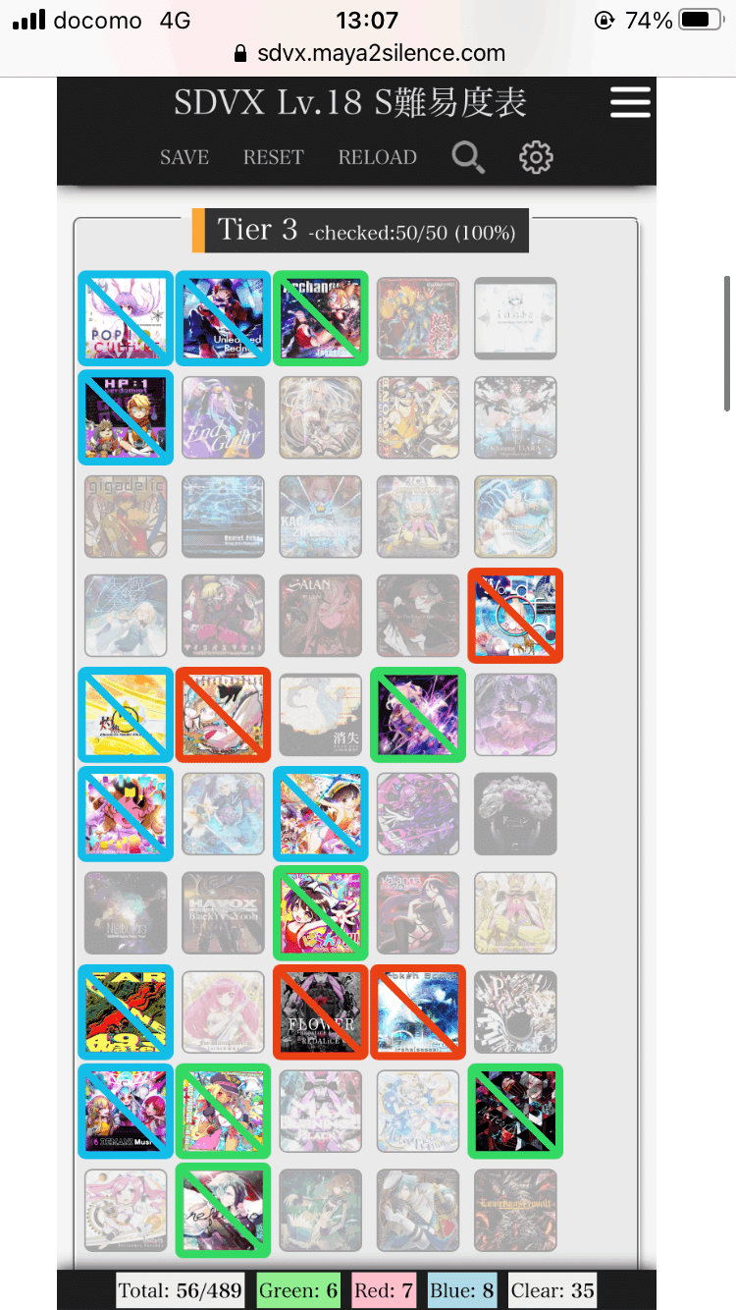Collapse the Tier 3 section header
This screenshot has height=1310, width=736.
(x=360, y=231)
